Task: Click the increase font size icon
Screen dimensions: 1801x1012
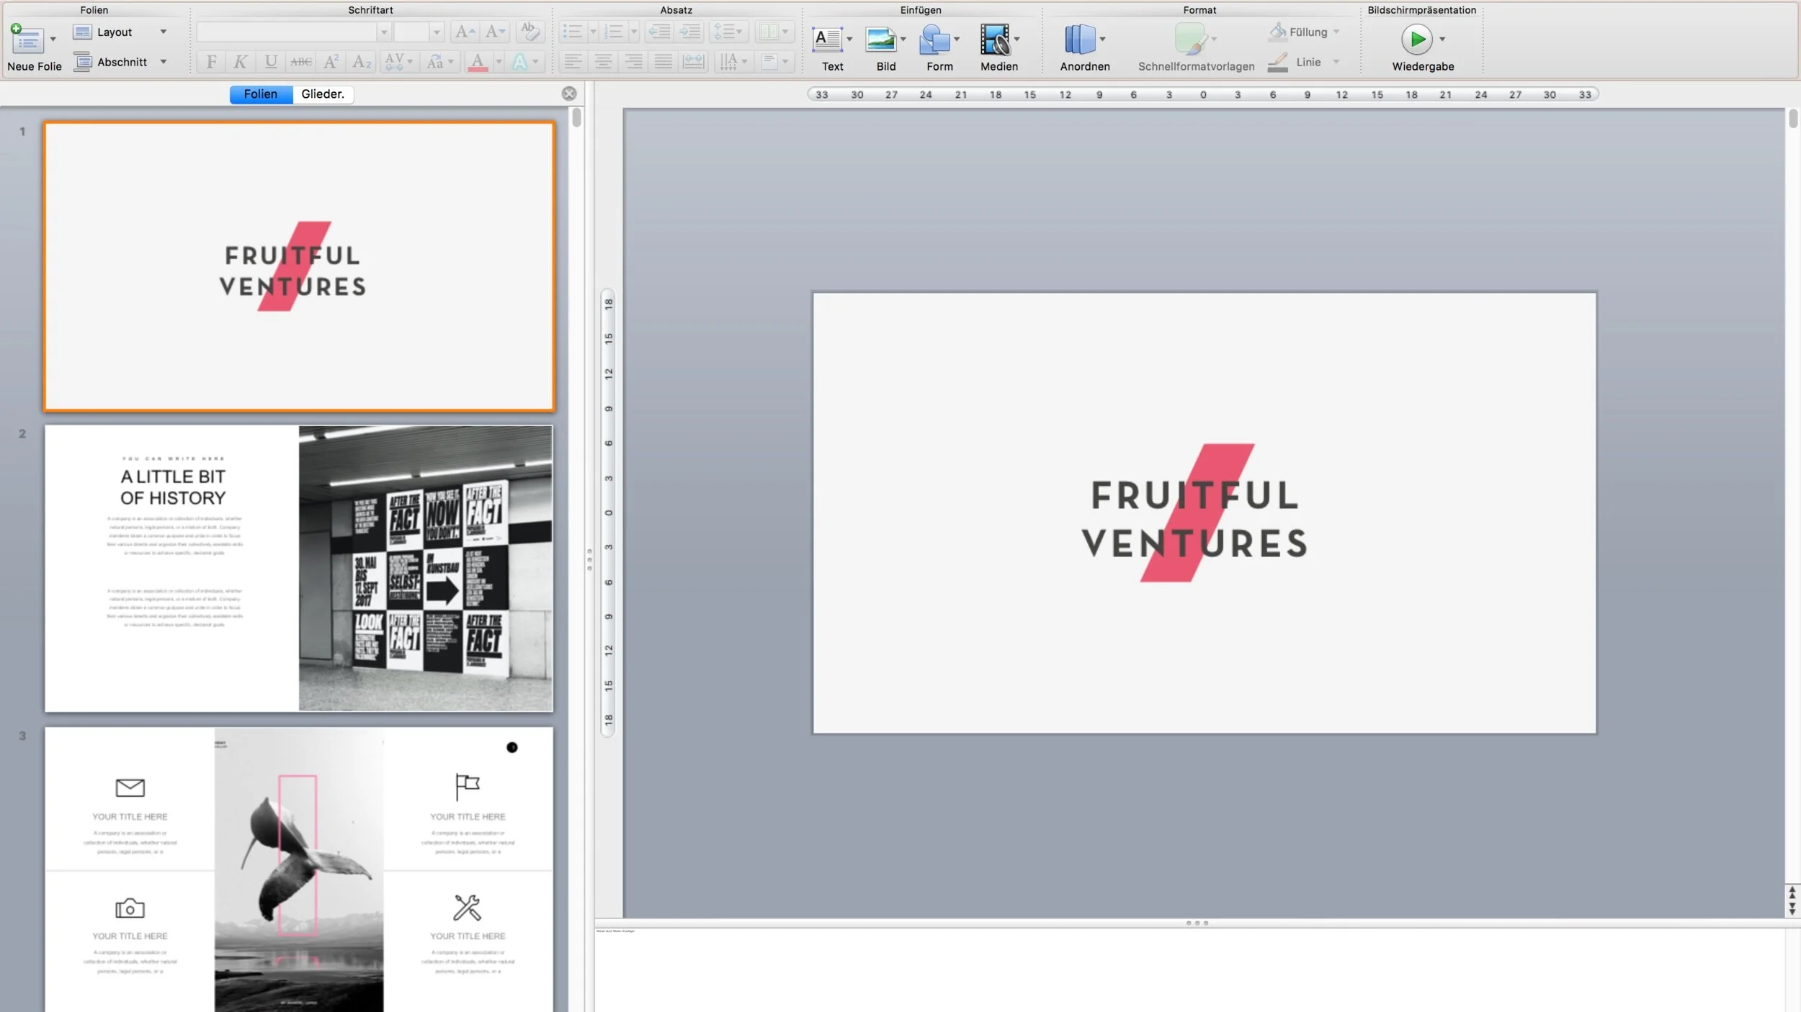Action: [465, 32]
